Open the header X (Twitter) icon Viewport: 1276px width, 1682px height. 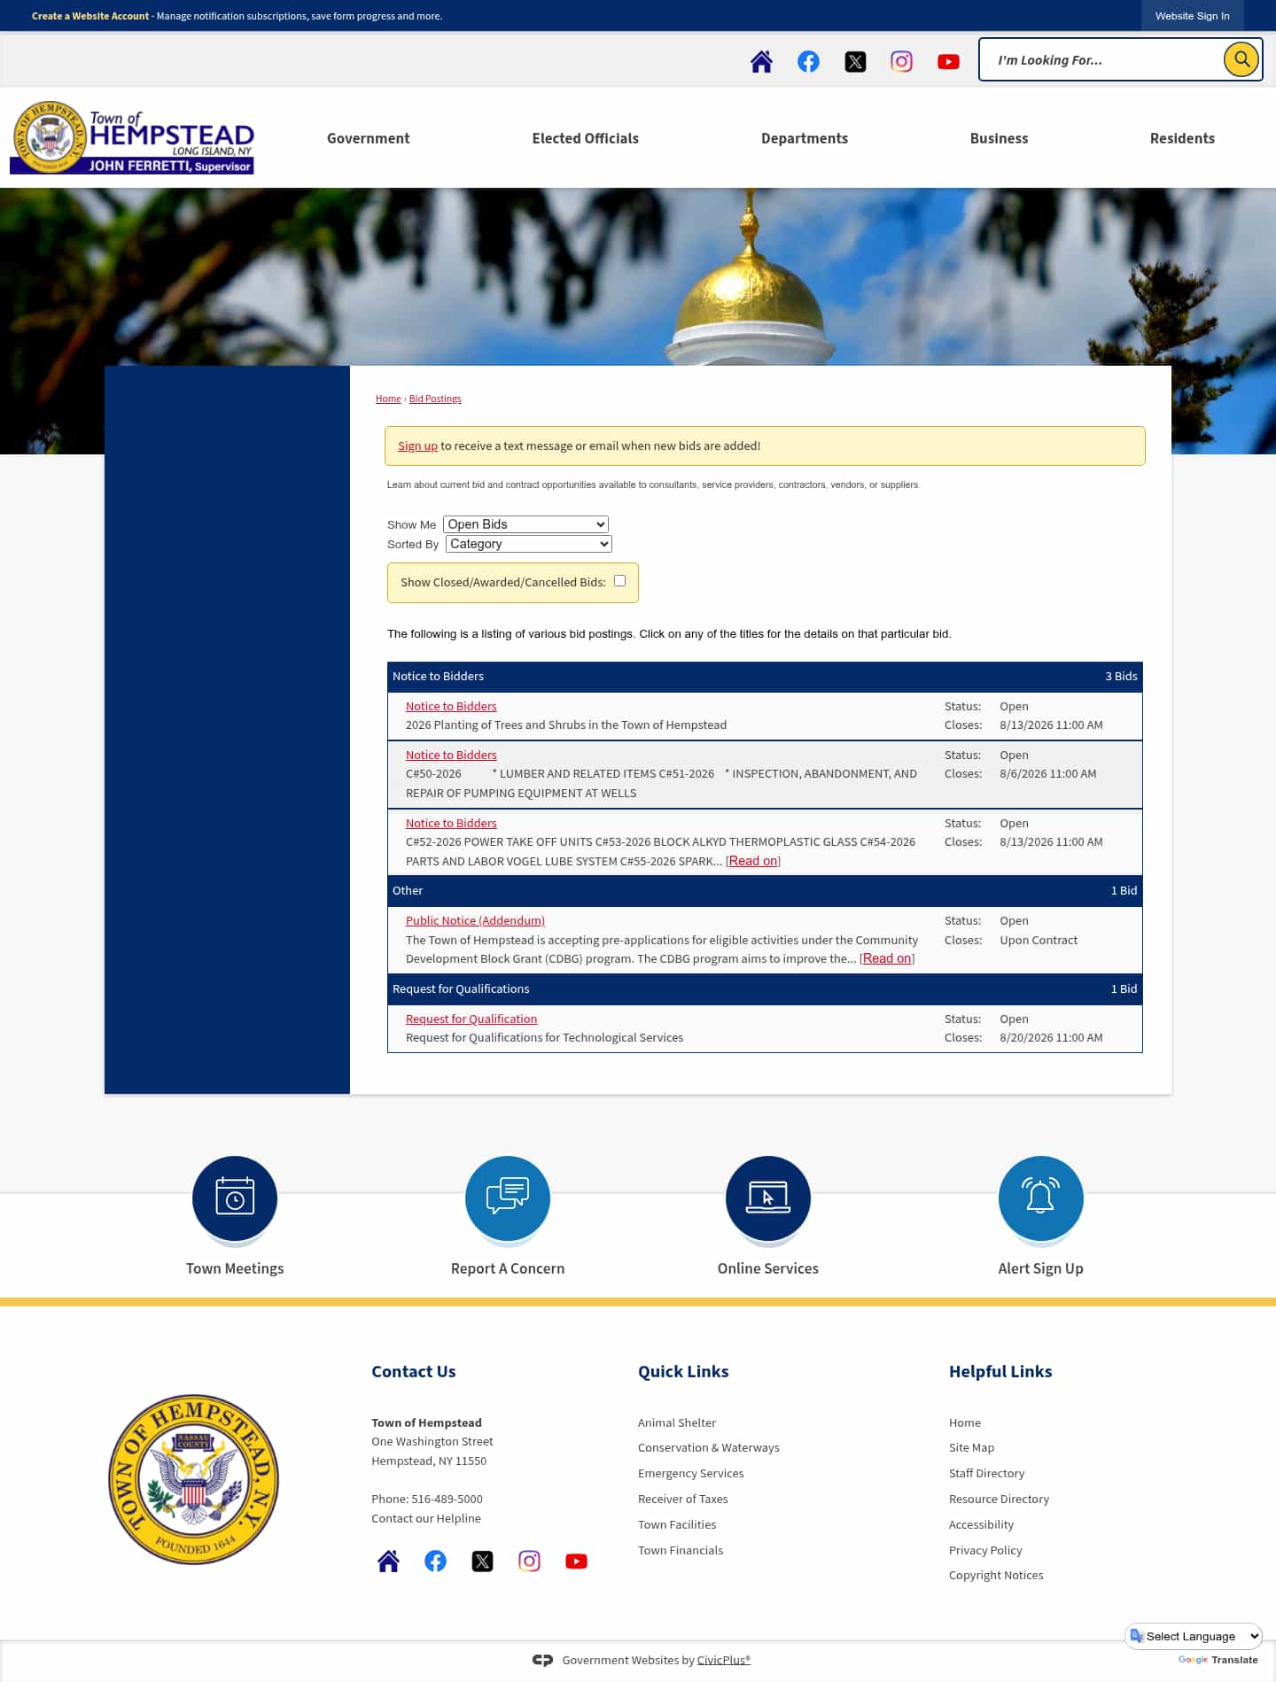pos(855,61)
